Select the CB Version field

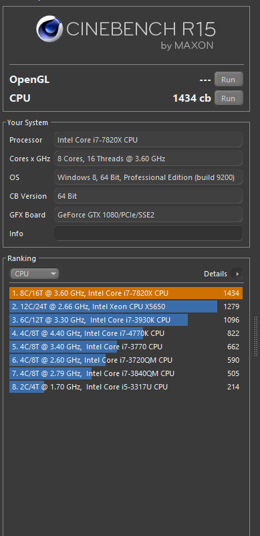148,196
